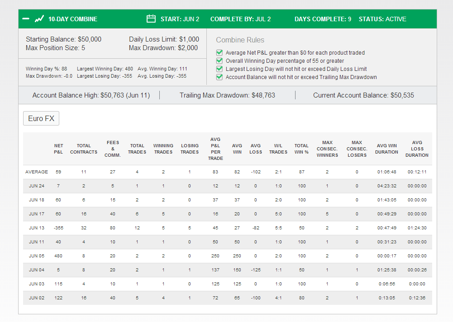The image size is (453, 322).
Task: Select the JUN 02 row label
Action: (37, 298)
